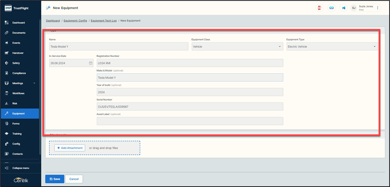Open the Equipment Type dropdown
Image resolution: width=390 pixels, height=187 pixels.
(332, 46)
